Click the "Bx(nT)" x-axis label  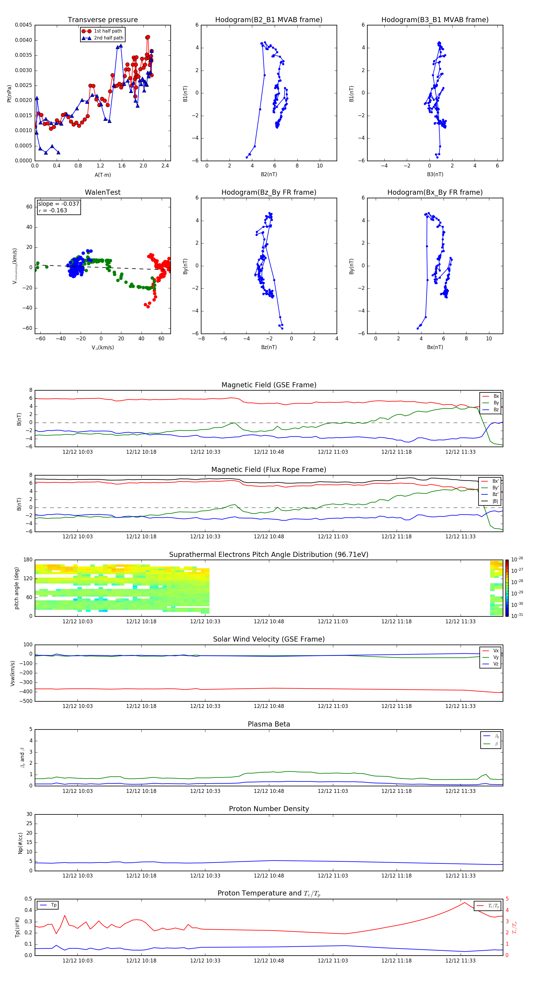[x=435, y=347]
